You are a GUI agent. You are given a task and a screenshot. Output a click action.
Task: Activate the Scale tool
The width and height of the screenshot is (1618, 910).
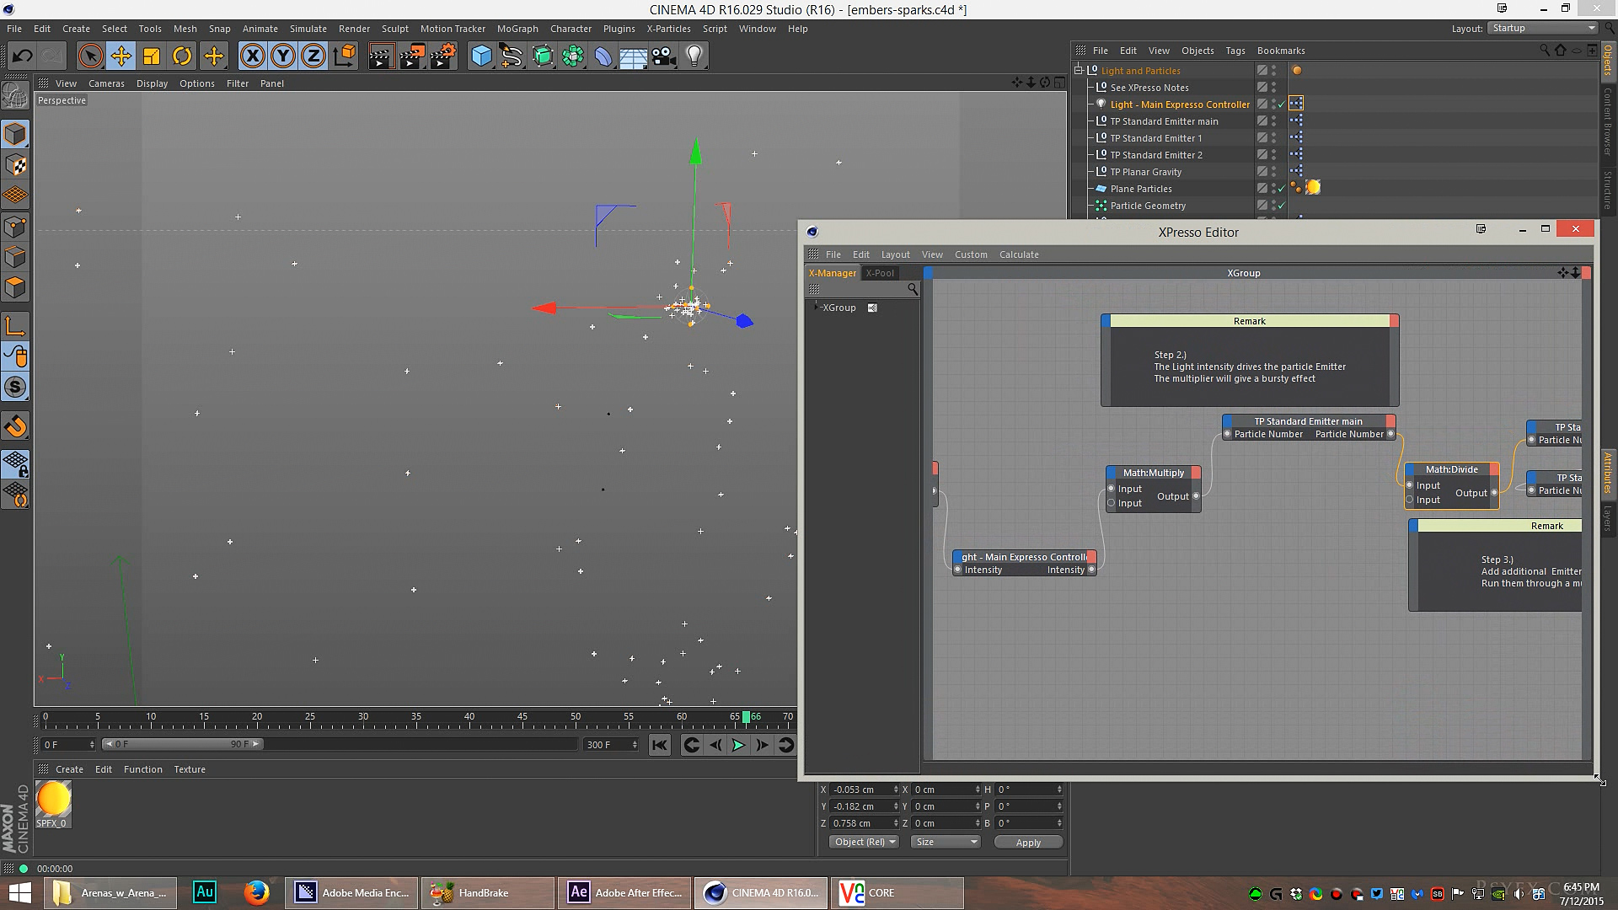pos(152,56)
